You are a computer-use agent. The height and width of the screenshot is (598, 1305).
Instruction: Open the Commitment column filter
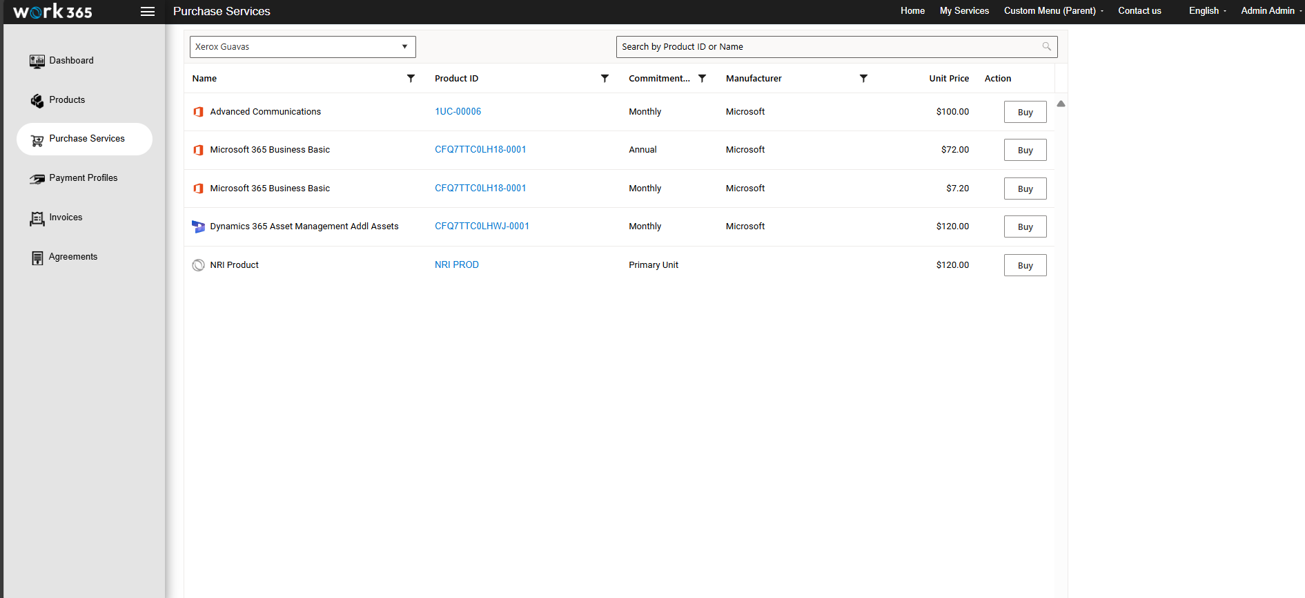click(702, 78)
